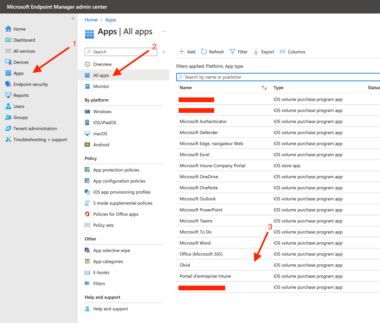Select Microsoft Excel app row
The width and height of the screenshot is (380, 323).
click(278, 155)
